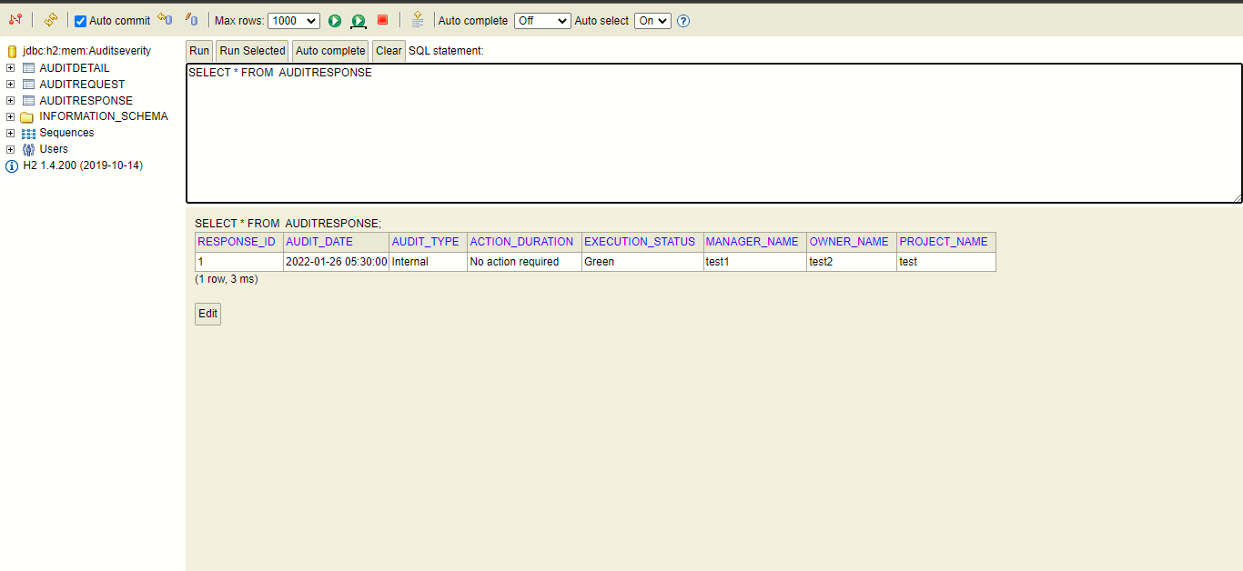
Task: Click the jdbc:h2:mem:Auditseverity label
Action: [87, 51]
